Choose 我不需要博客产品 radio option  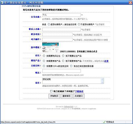pos(63,61)
